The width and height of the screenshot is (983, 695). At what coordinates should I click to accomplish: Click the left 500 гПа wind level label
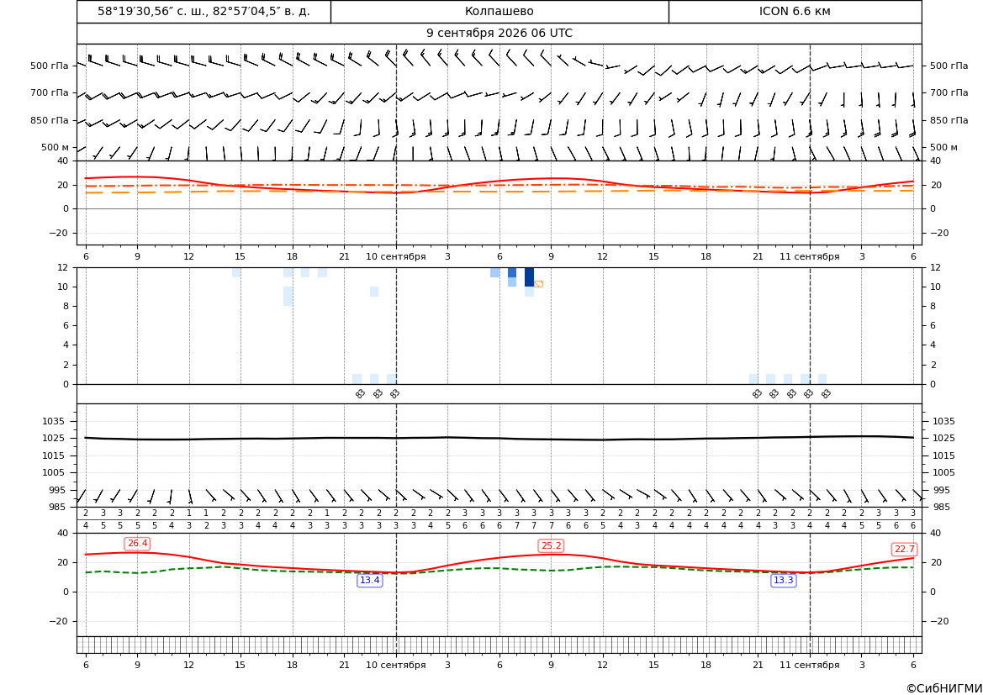(x=50, y=66)
